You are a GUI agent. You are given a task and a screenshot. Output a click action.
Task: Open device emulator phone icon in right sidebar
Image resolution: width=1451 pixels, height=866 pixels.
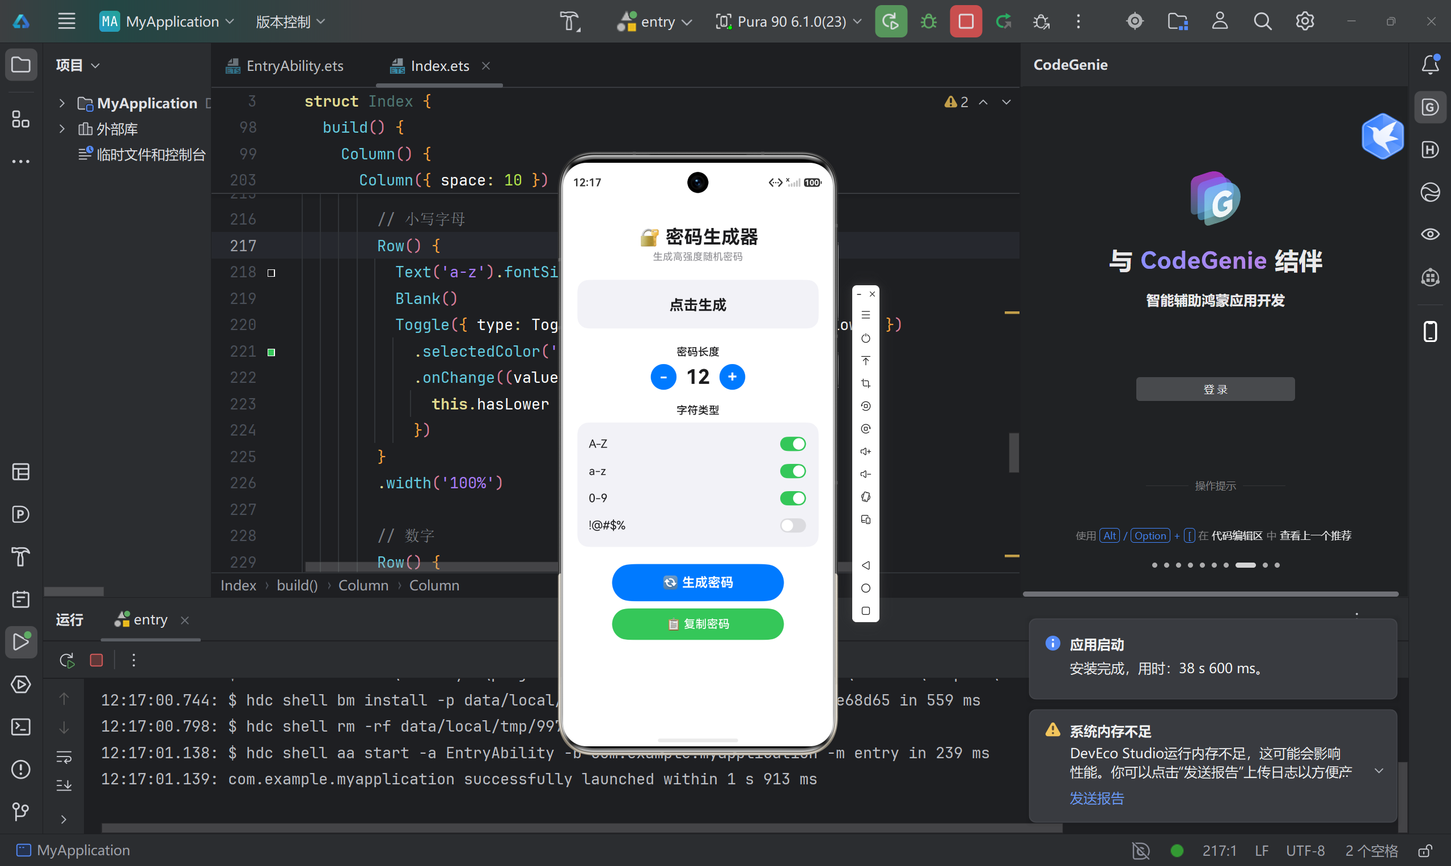(1430, 331)
